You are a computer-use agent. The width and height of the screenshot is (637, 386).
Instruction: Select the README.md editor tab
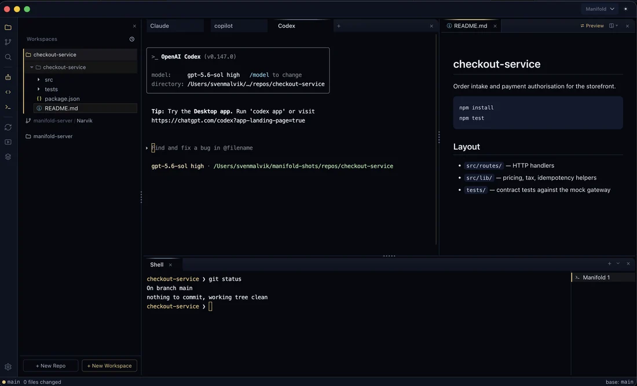click(x=470, y=26)
